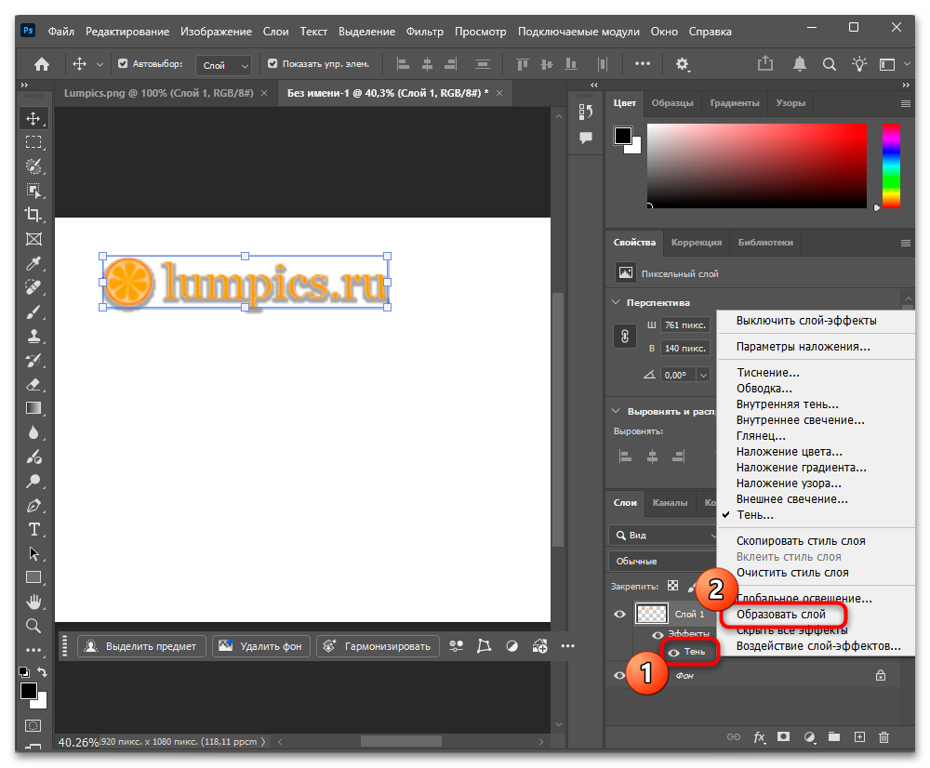Open workspace switcher dropdown arrow

pyautogui.click(x=907, y=64)
